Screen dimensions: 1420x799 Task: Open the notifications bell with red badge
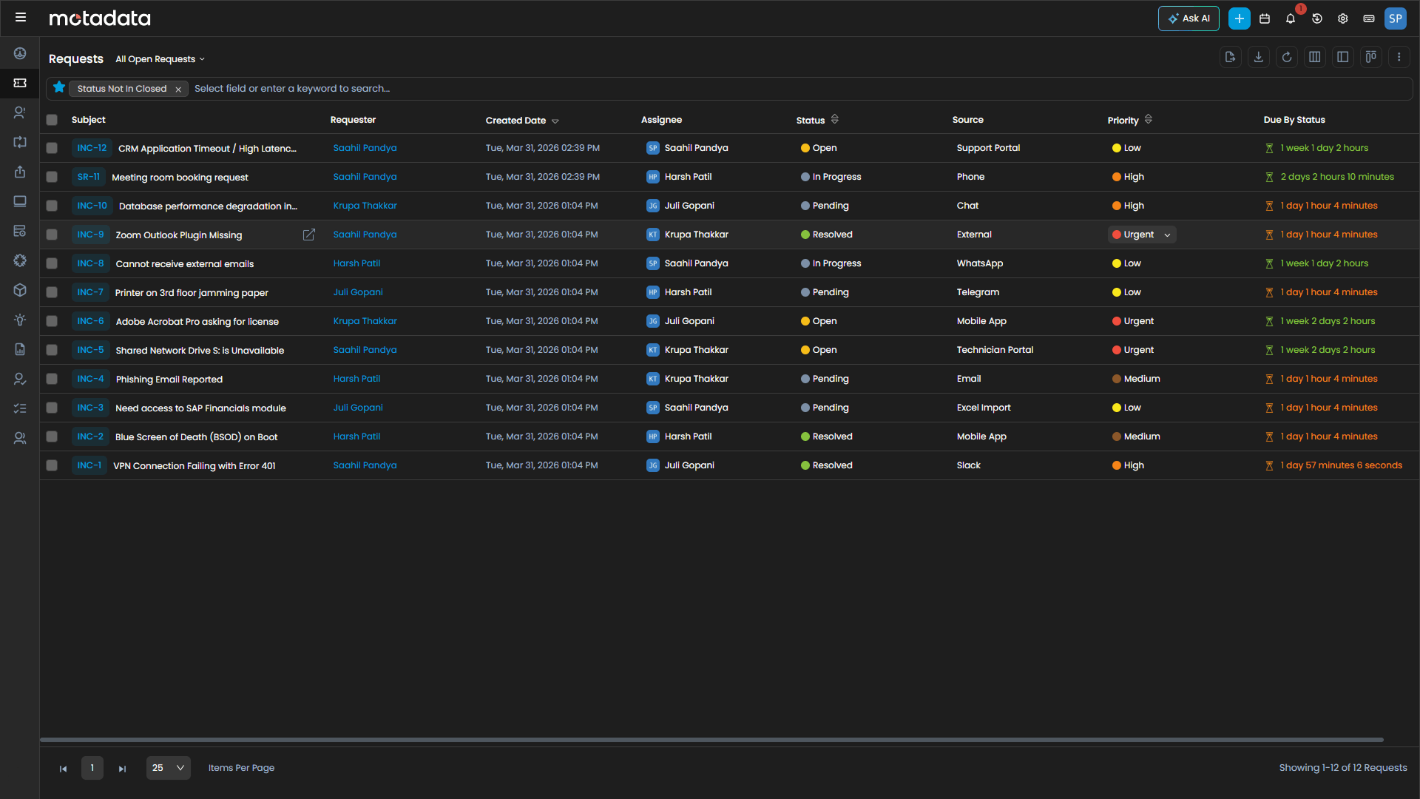pyautogui.click(x=1291, y=18)
